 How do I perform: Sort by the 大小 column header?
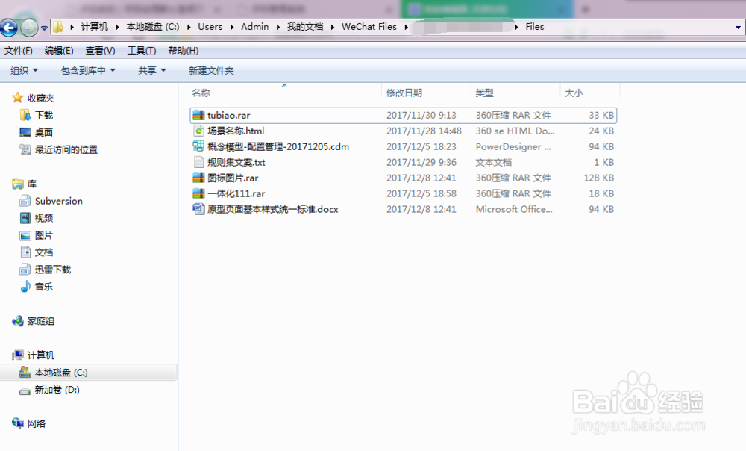(574, 93)
